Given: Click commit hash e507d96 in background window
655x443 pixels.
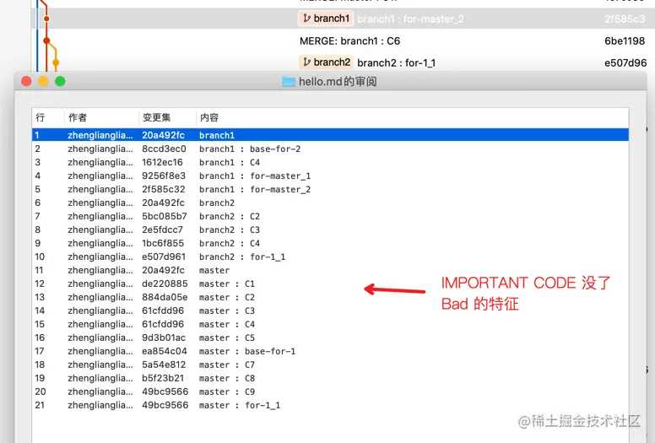Looking at the screenshot, I should tap(625, 62).
